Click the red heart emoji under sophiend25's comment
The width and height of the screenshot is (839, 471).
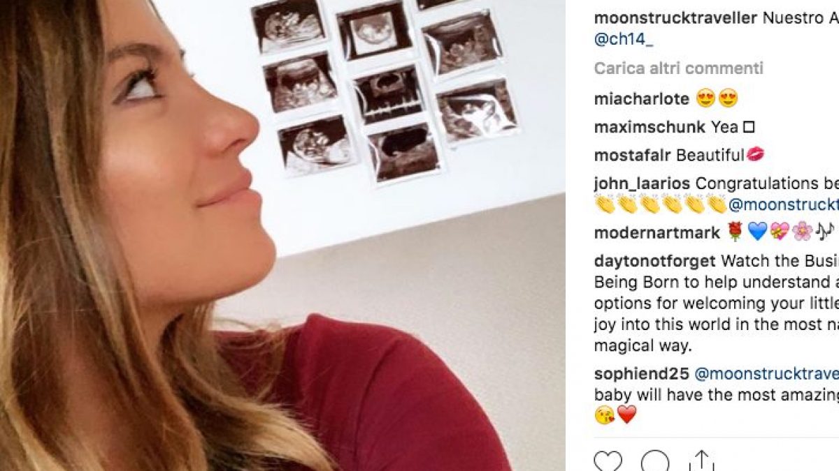point(627,415)
